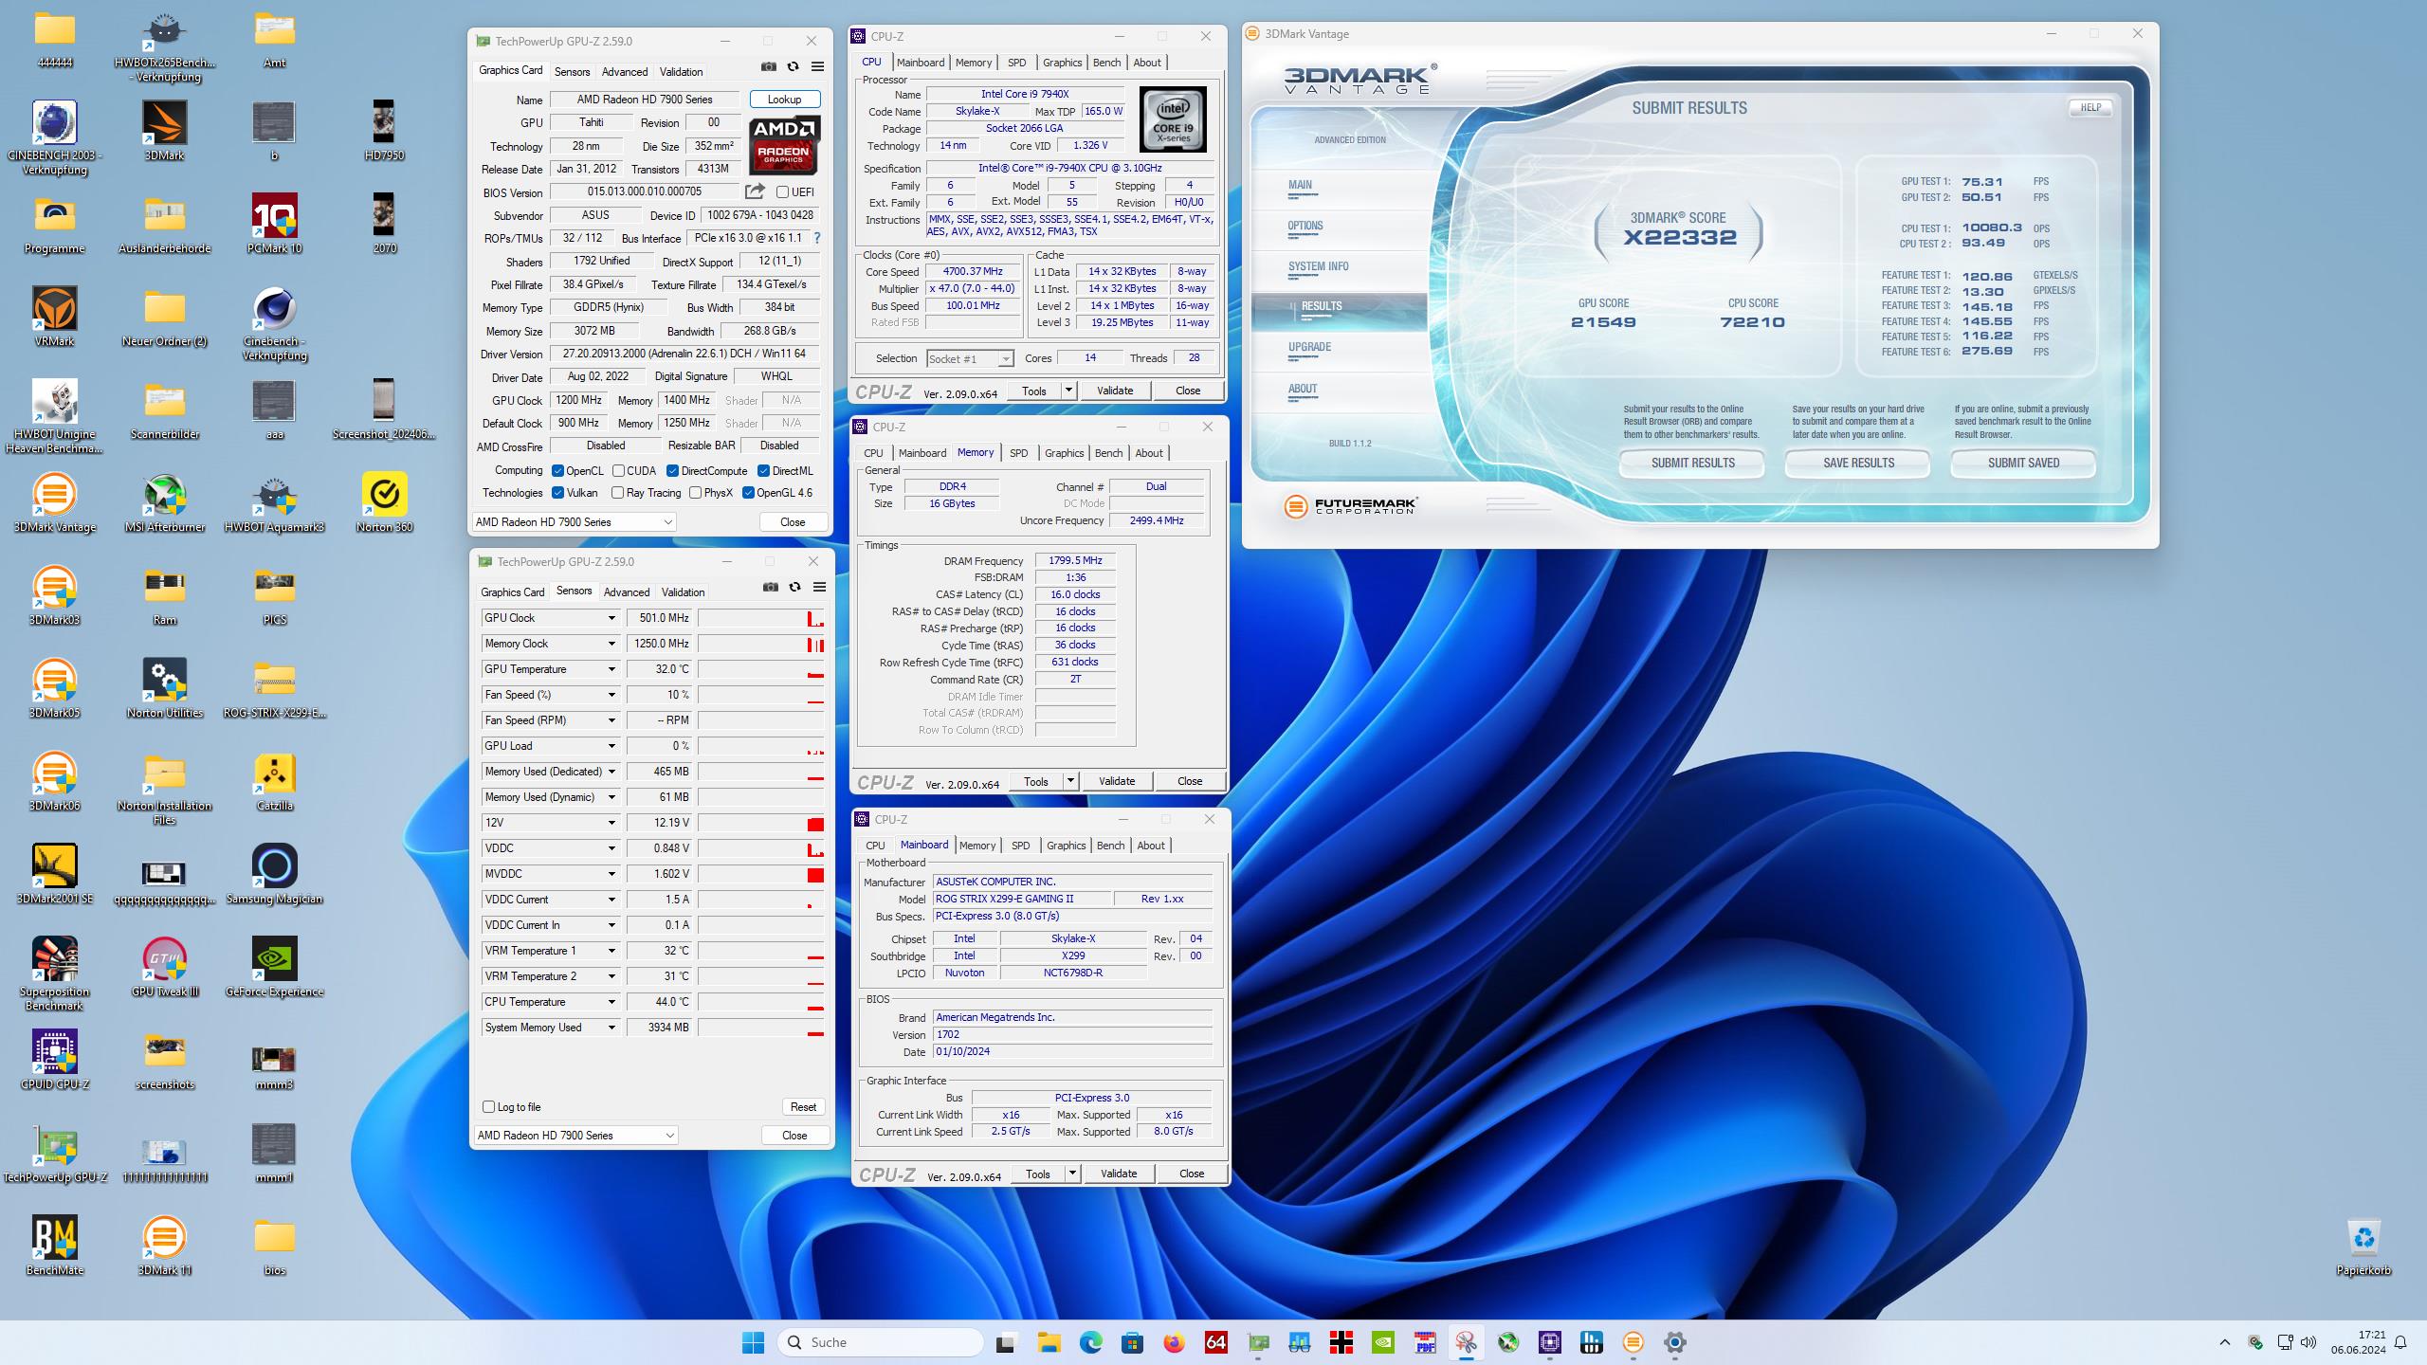
Task: Click Reset button in GPU-Z Sensors
Action: (803, 1107)
